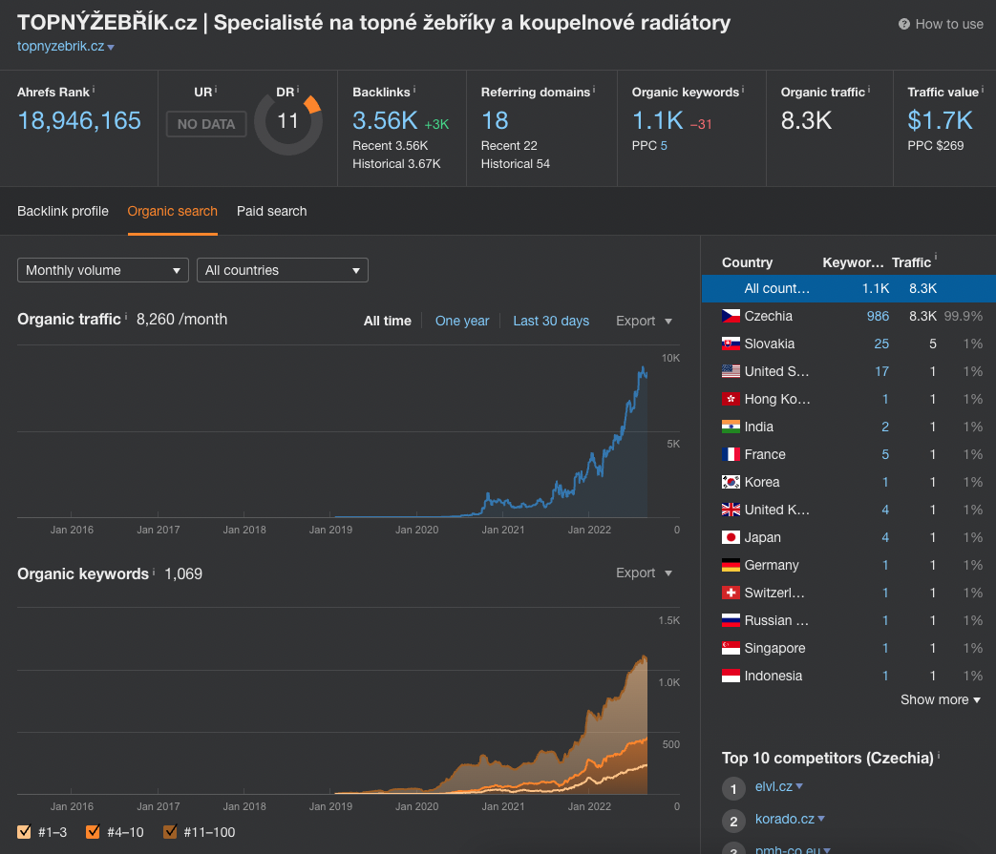996x854 pixels.
Task: Click the How to use help icon
Action: (904, 24)
